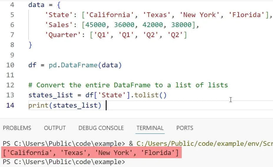Place cursor on the closing brace on line 8

tap(30, 45)
